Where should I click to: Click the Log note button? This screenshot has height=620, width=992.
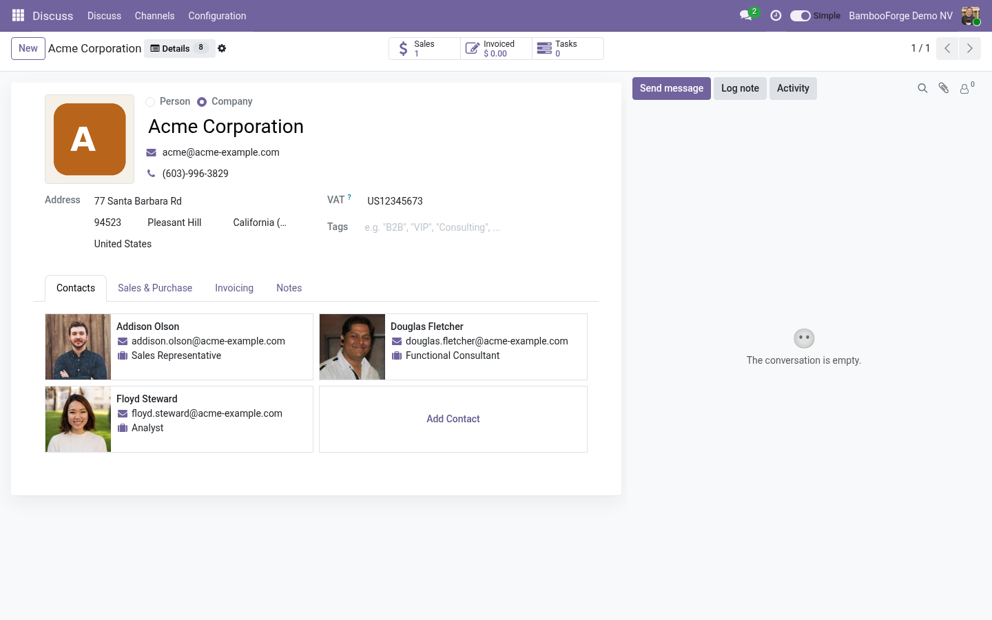pyautogui.click(x=740, y=88)
